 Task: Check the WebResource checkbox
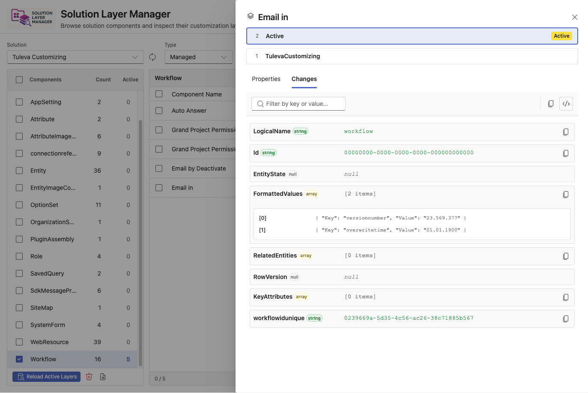tap(19, 342)
